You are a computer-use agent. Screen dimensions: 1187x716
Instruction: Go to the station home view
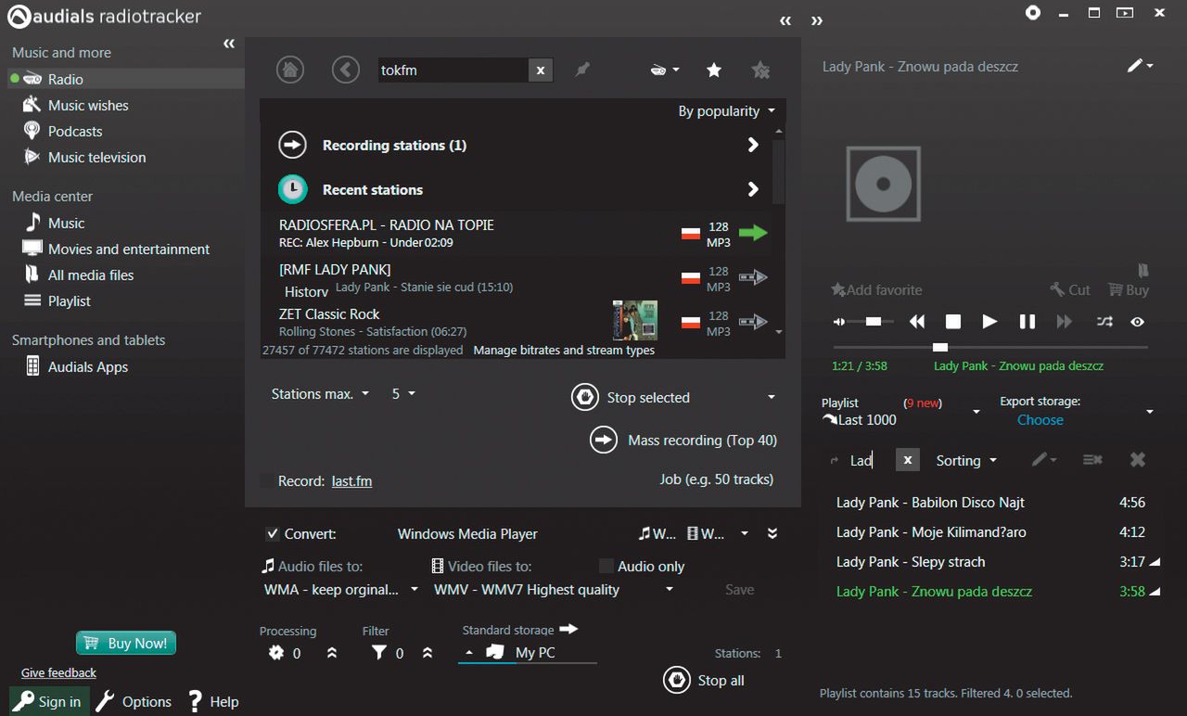point(290,70)
